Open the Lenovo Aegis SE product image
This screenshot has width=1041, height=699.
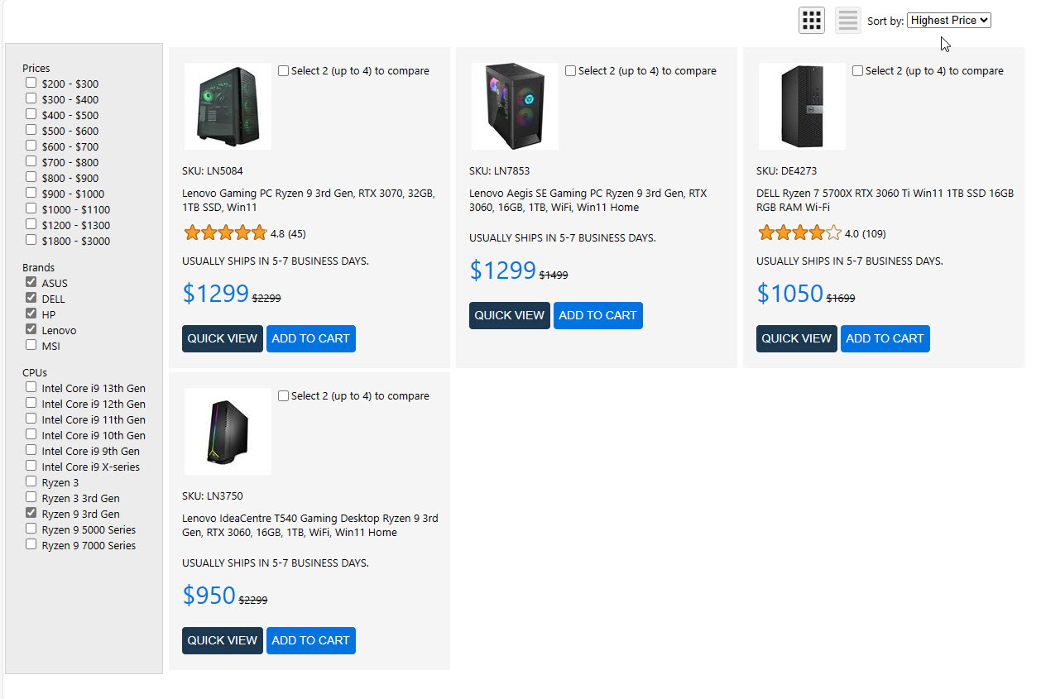(x=515, y=106)
